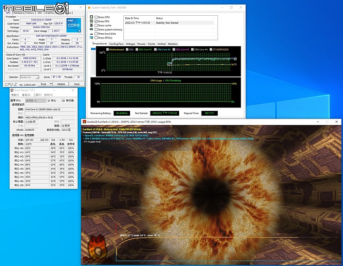Switch to the SPD tab in CPU-Z

[40, 13]
